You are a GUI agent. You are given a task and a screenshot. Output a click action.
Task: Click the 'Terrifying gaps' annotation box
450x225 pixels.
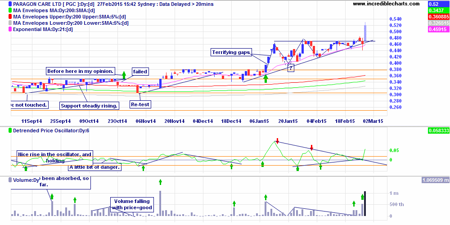click(x=231, y=53)
